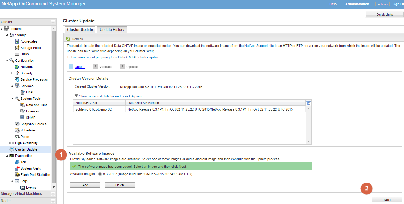Collapse the System Tools tree node
404x204 pixels.
[x=12, y=99]
